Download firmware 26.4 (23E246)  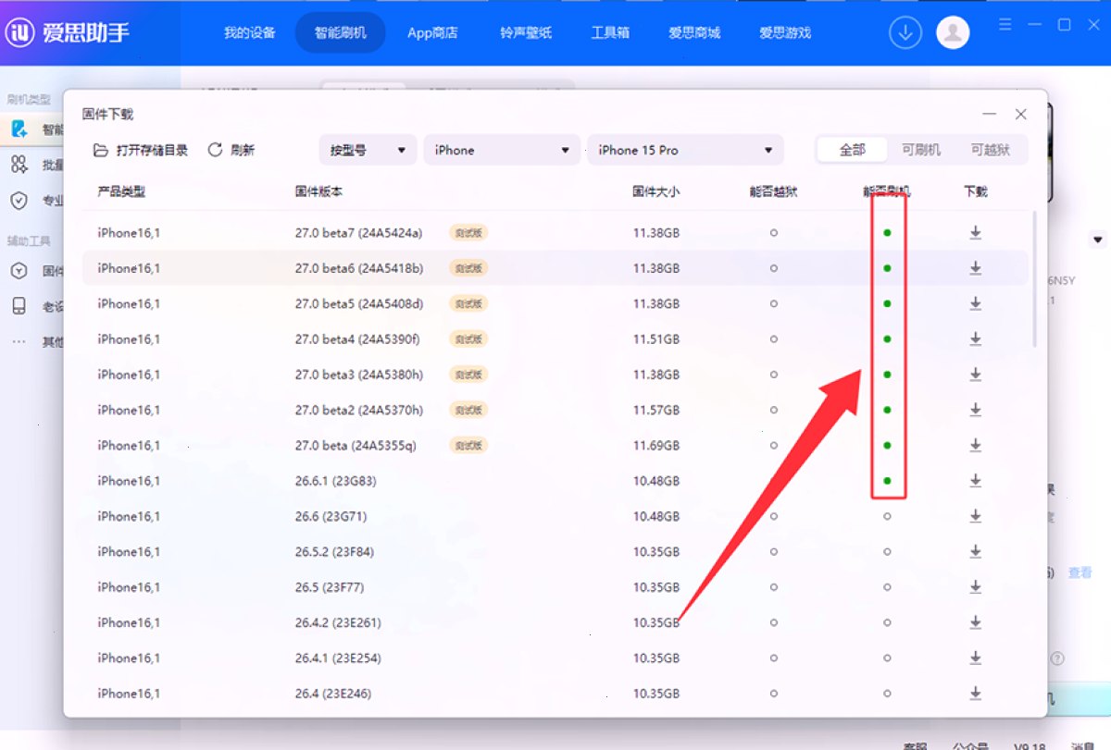coord(975,694)
